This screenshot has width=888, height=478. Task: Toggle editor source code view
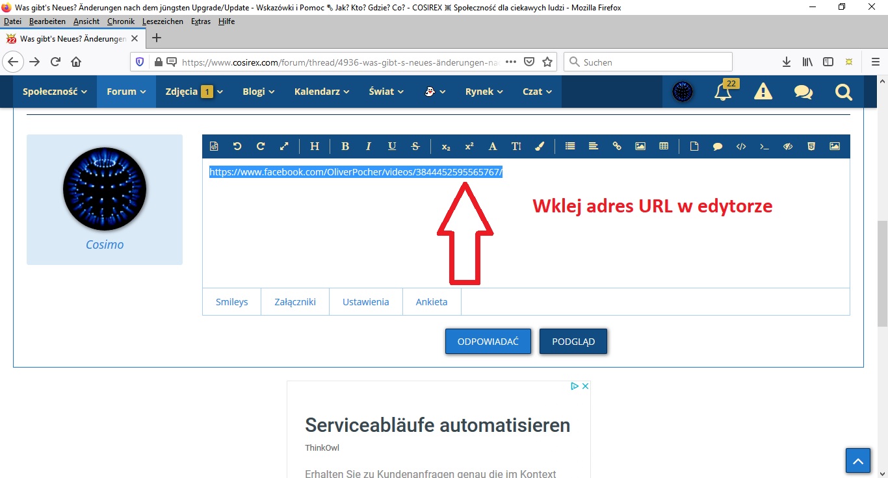coord(214,146)
